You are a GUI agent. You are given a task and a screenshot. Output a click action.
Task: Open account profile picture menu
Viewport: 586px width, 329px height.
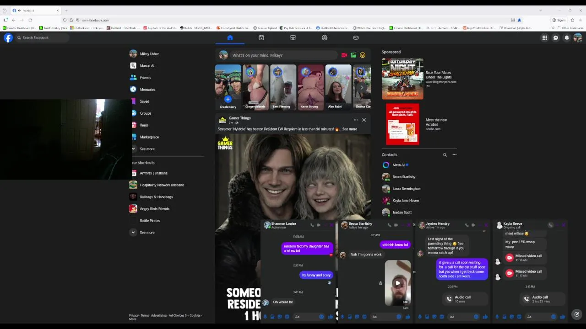pyautogui.click(x=578, y=38)
